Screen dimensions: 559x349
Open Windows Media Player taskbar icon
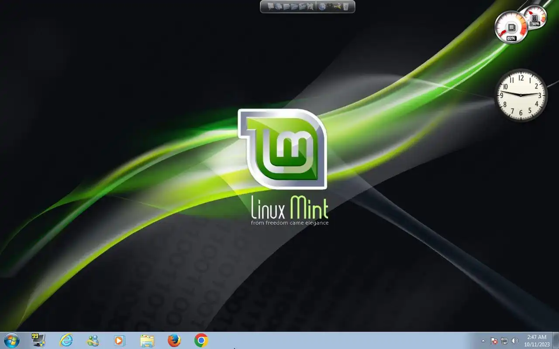point(119,340)
